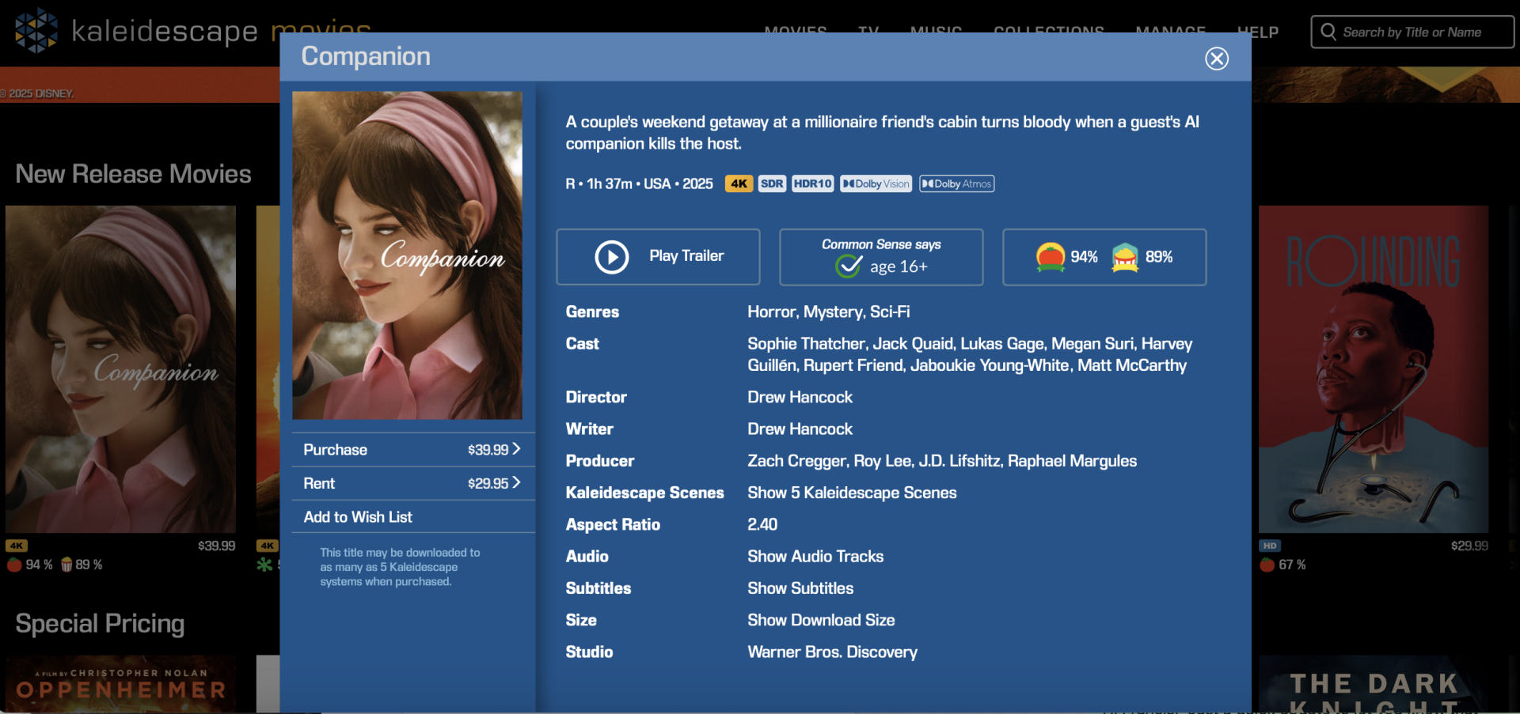Open the Oppenheimer poster
1520x714 pixels.
(x=120, y=684)
